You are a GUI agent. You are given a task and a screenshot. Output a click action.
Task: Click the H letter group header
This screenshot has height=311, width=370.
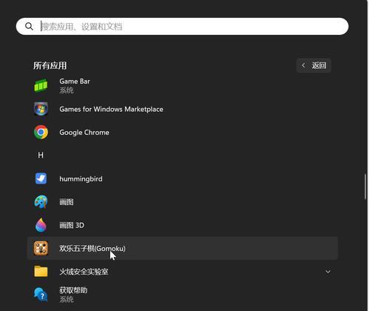[41, 155]
